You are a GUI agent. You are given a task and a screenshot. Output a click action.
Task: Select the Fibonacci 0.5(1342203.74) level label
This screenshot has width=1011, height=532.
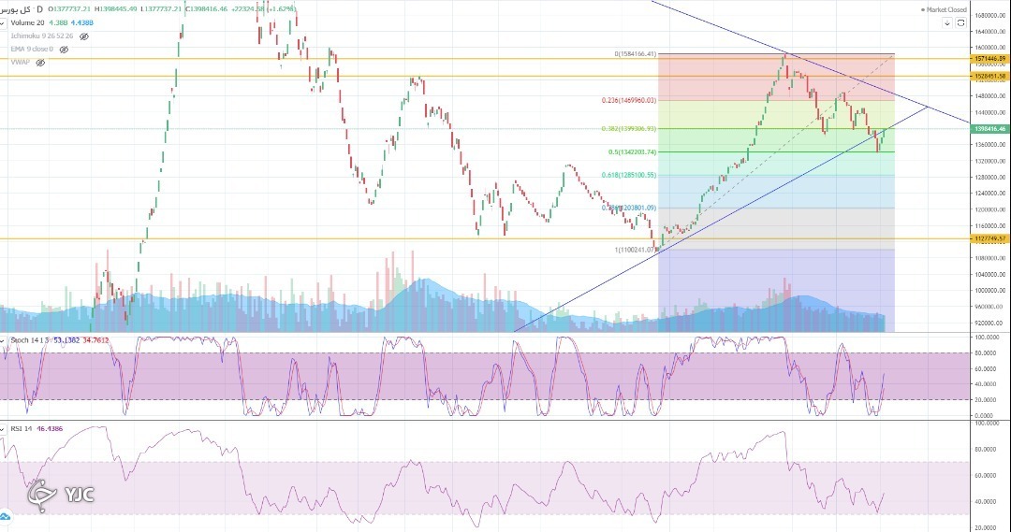(632, 152)
